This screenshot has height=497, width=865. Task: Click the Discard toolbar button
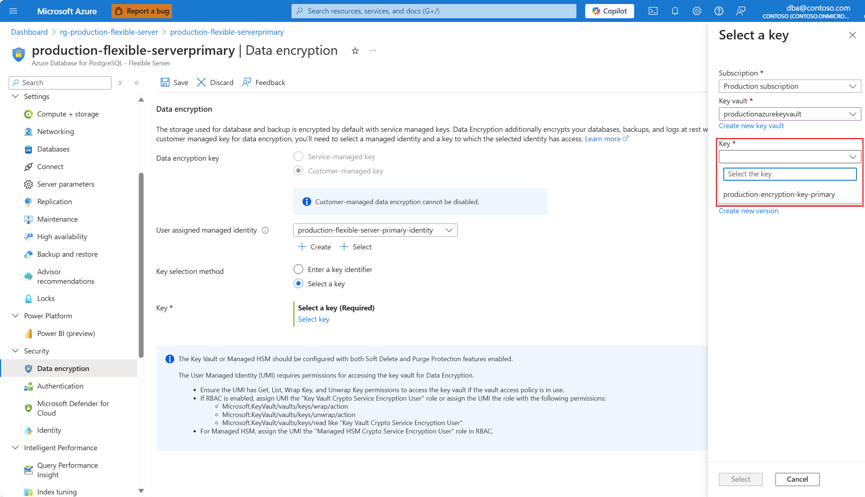pos(215,82)
